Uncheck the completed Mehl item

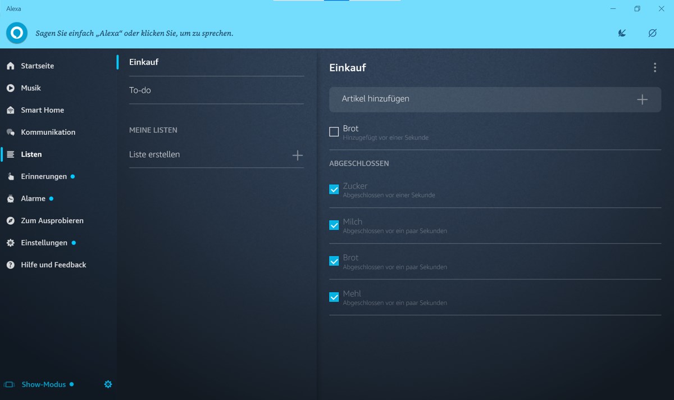334,297
